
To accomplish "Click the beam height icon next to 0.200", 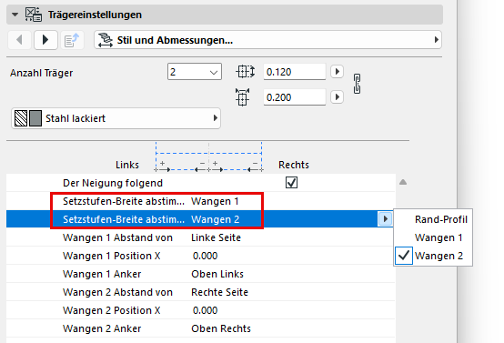I will [x=242, y=97].
